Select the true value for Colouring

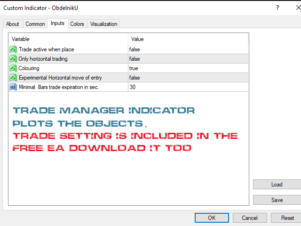coord(134,68)
